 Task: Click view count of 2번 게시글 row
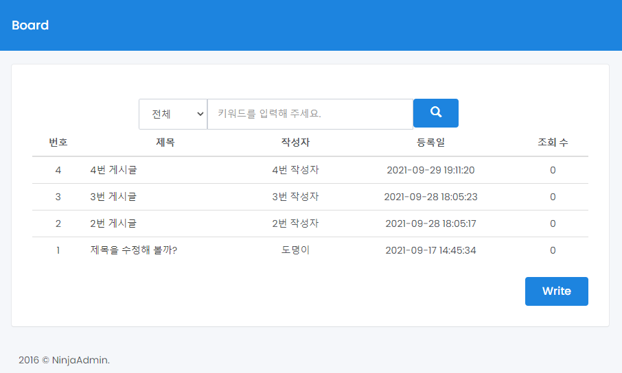coord(553,224)
